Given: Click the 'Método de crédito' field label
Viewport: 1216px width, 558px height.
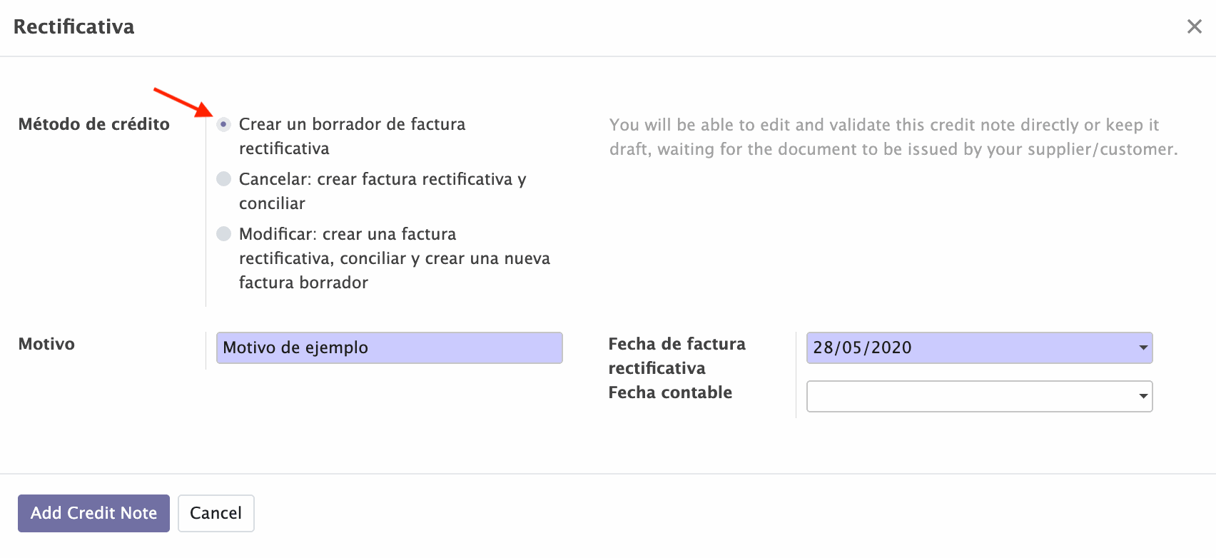Looking at the screenshot, I should pyautogui.click(x=94, y=124).
